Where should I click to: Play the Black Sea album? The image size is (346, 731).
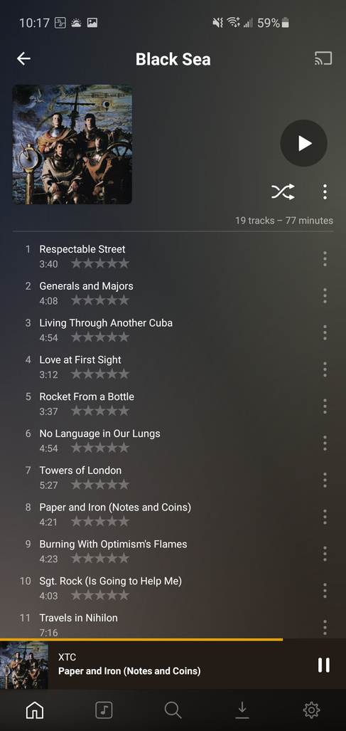coord(303,143)
